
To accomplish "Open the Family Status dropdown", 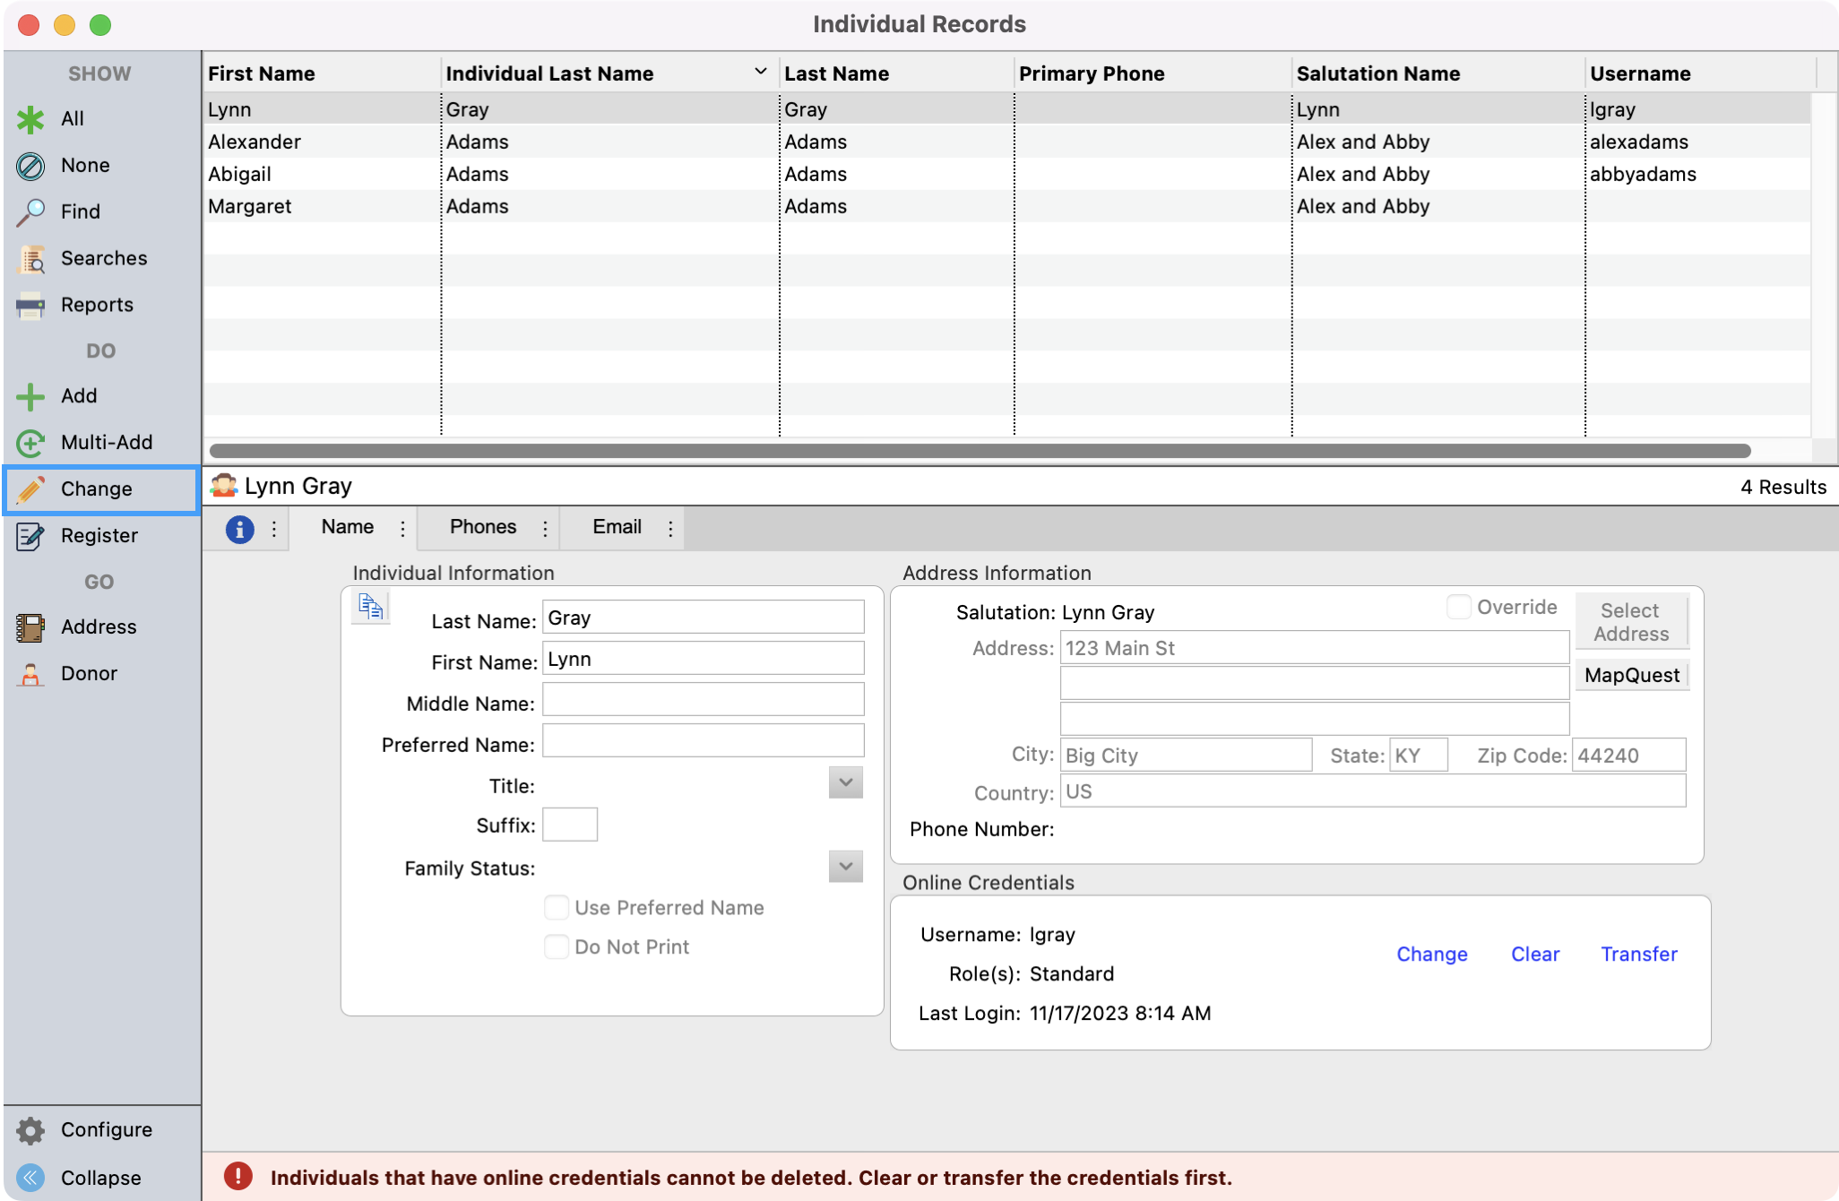I will [845, 866].
